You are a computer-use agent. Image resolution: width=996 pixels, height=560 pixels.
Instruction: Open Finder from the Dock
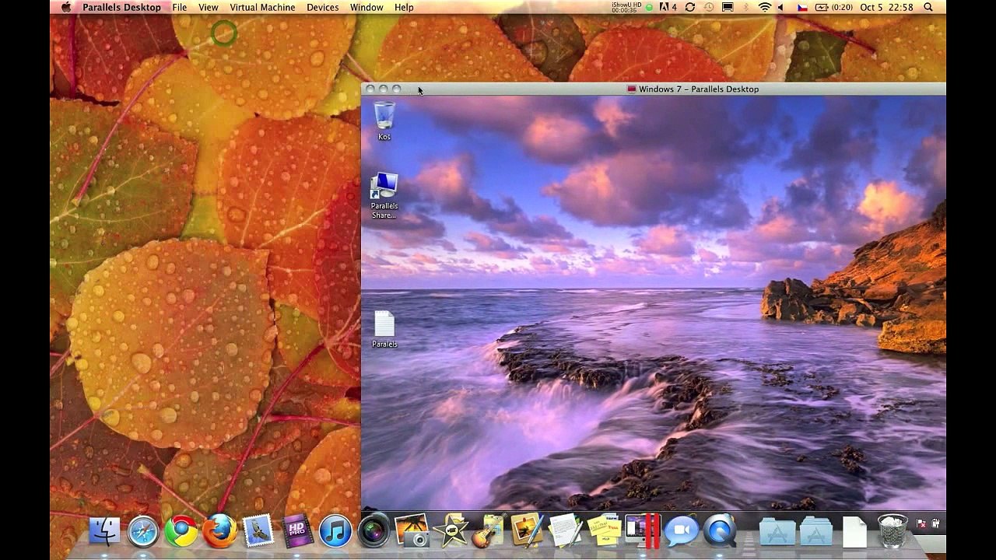click(104, 531)
